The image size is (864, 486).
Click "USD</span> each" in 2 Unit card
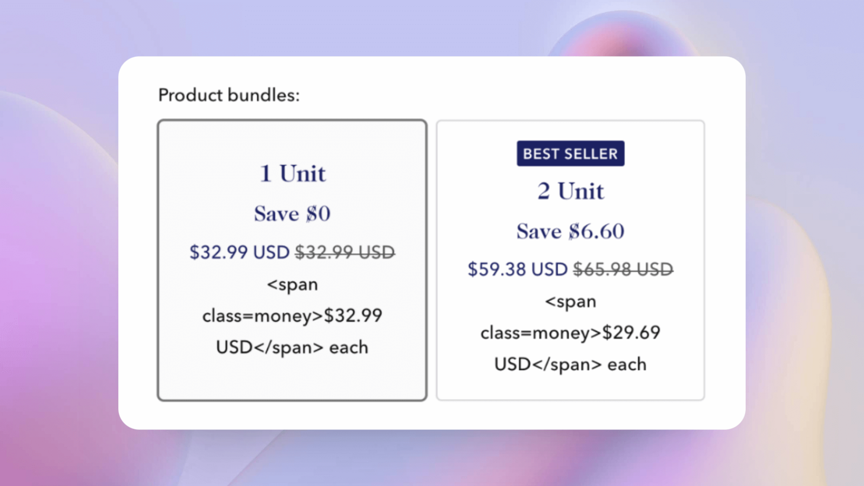pos(570,364)
